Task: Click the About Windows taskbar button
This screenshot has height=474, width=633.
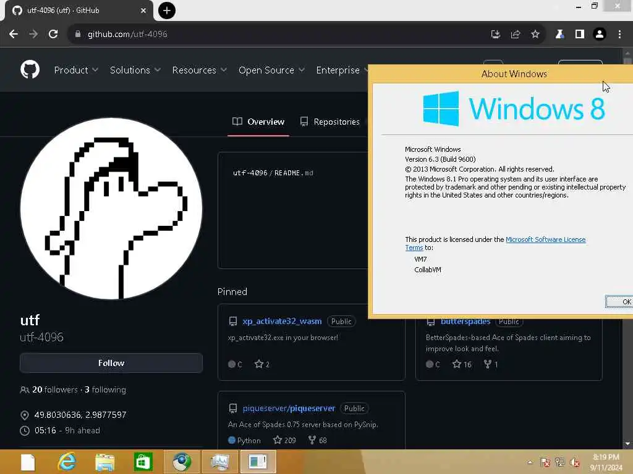Action: (258, 462)
